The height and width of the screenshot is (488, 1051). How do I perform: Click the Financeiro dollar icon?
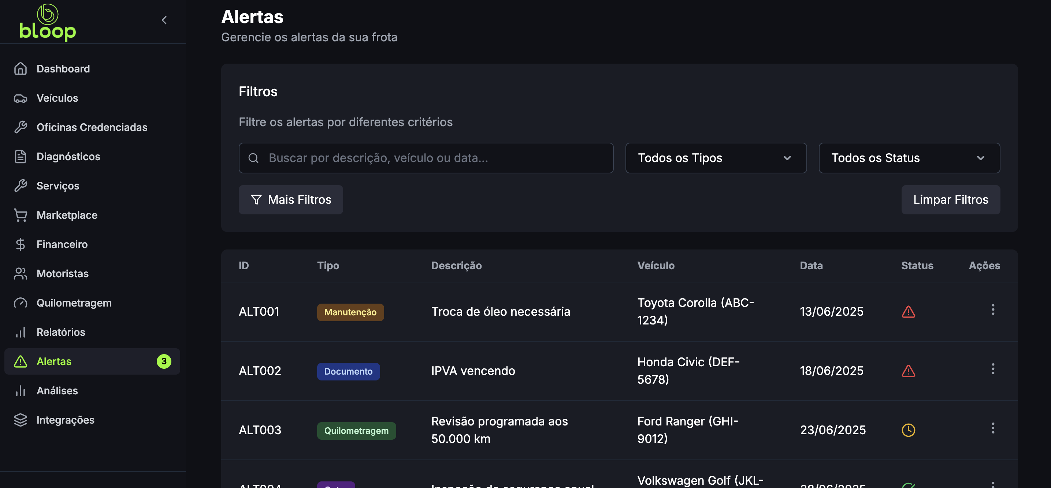pyautogui.click(x=21, y=244)
